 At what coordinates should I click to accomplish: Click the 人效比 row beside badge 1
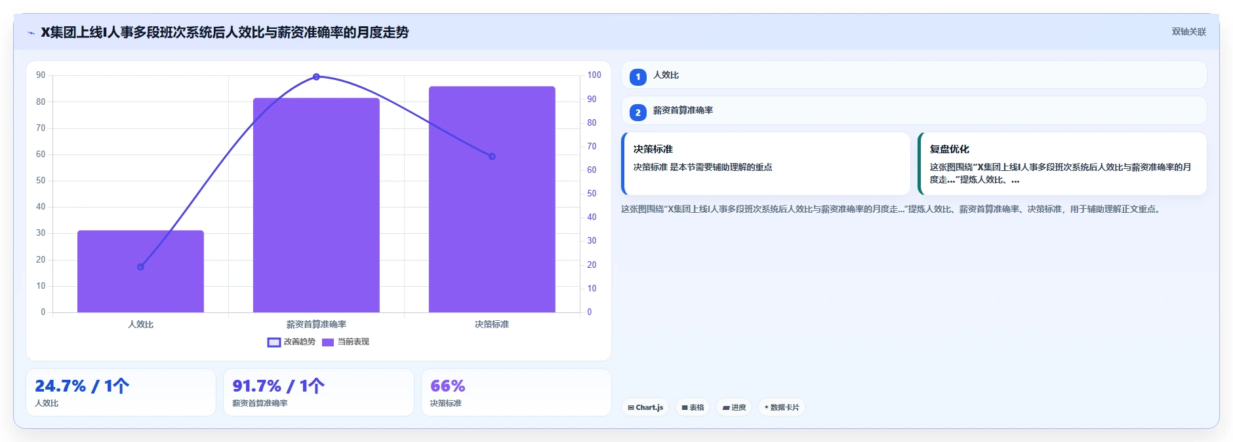[x=914, y=75]
